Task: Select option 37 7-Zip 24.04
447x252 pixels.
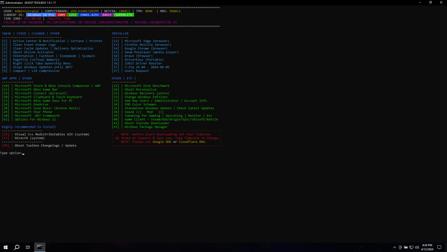Action: (x=140, y=67)
